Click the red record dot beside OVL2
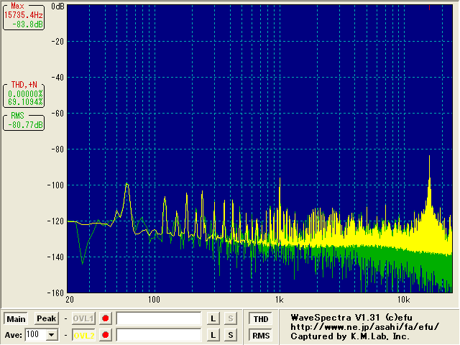Image resolution: width=460 pixels, height=345 pixels. click(106, 335)
